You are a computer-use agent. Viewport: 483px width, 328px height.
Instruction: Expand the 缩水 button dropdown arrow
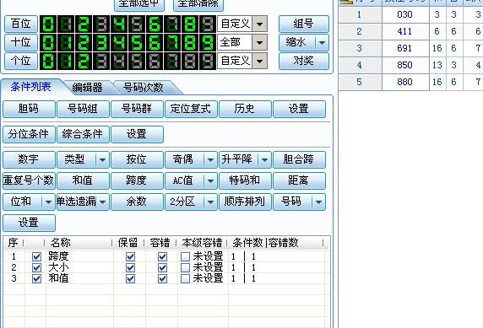click(x=323, y=42)
